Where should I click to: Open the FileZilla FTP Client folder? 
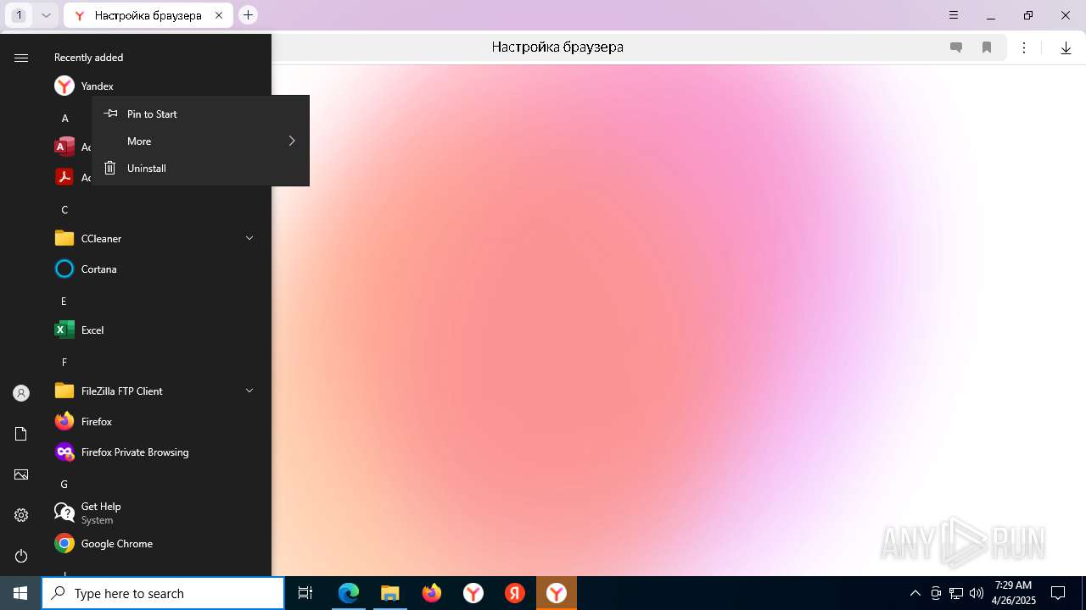pyautogui.click(x=156, y=391)
